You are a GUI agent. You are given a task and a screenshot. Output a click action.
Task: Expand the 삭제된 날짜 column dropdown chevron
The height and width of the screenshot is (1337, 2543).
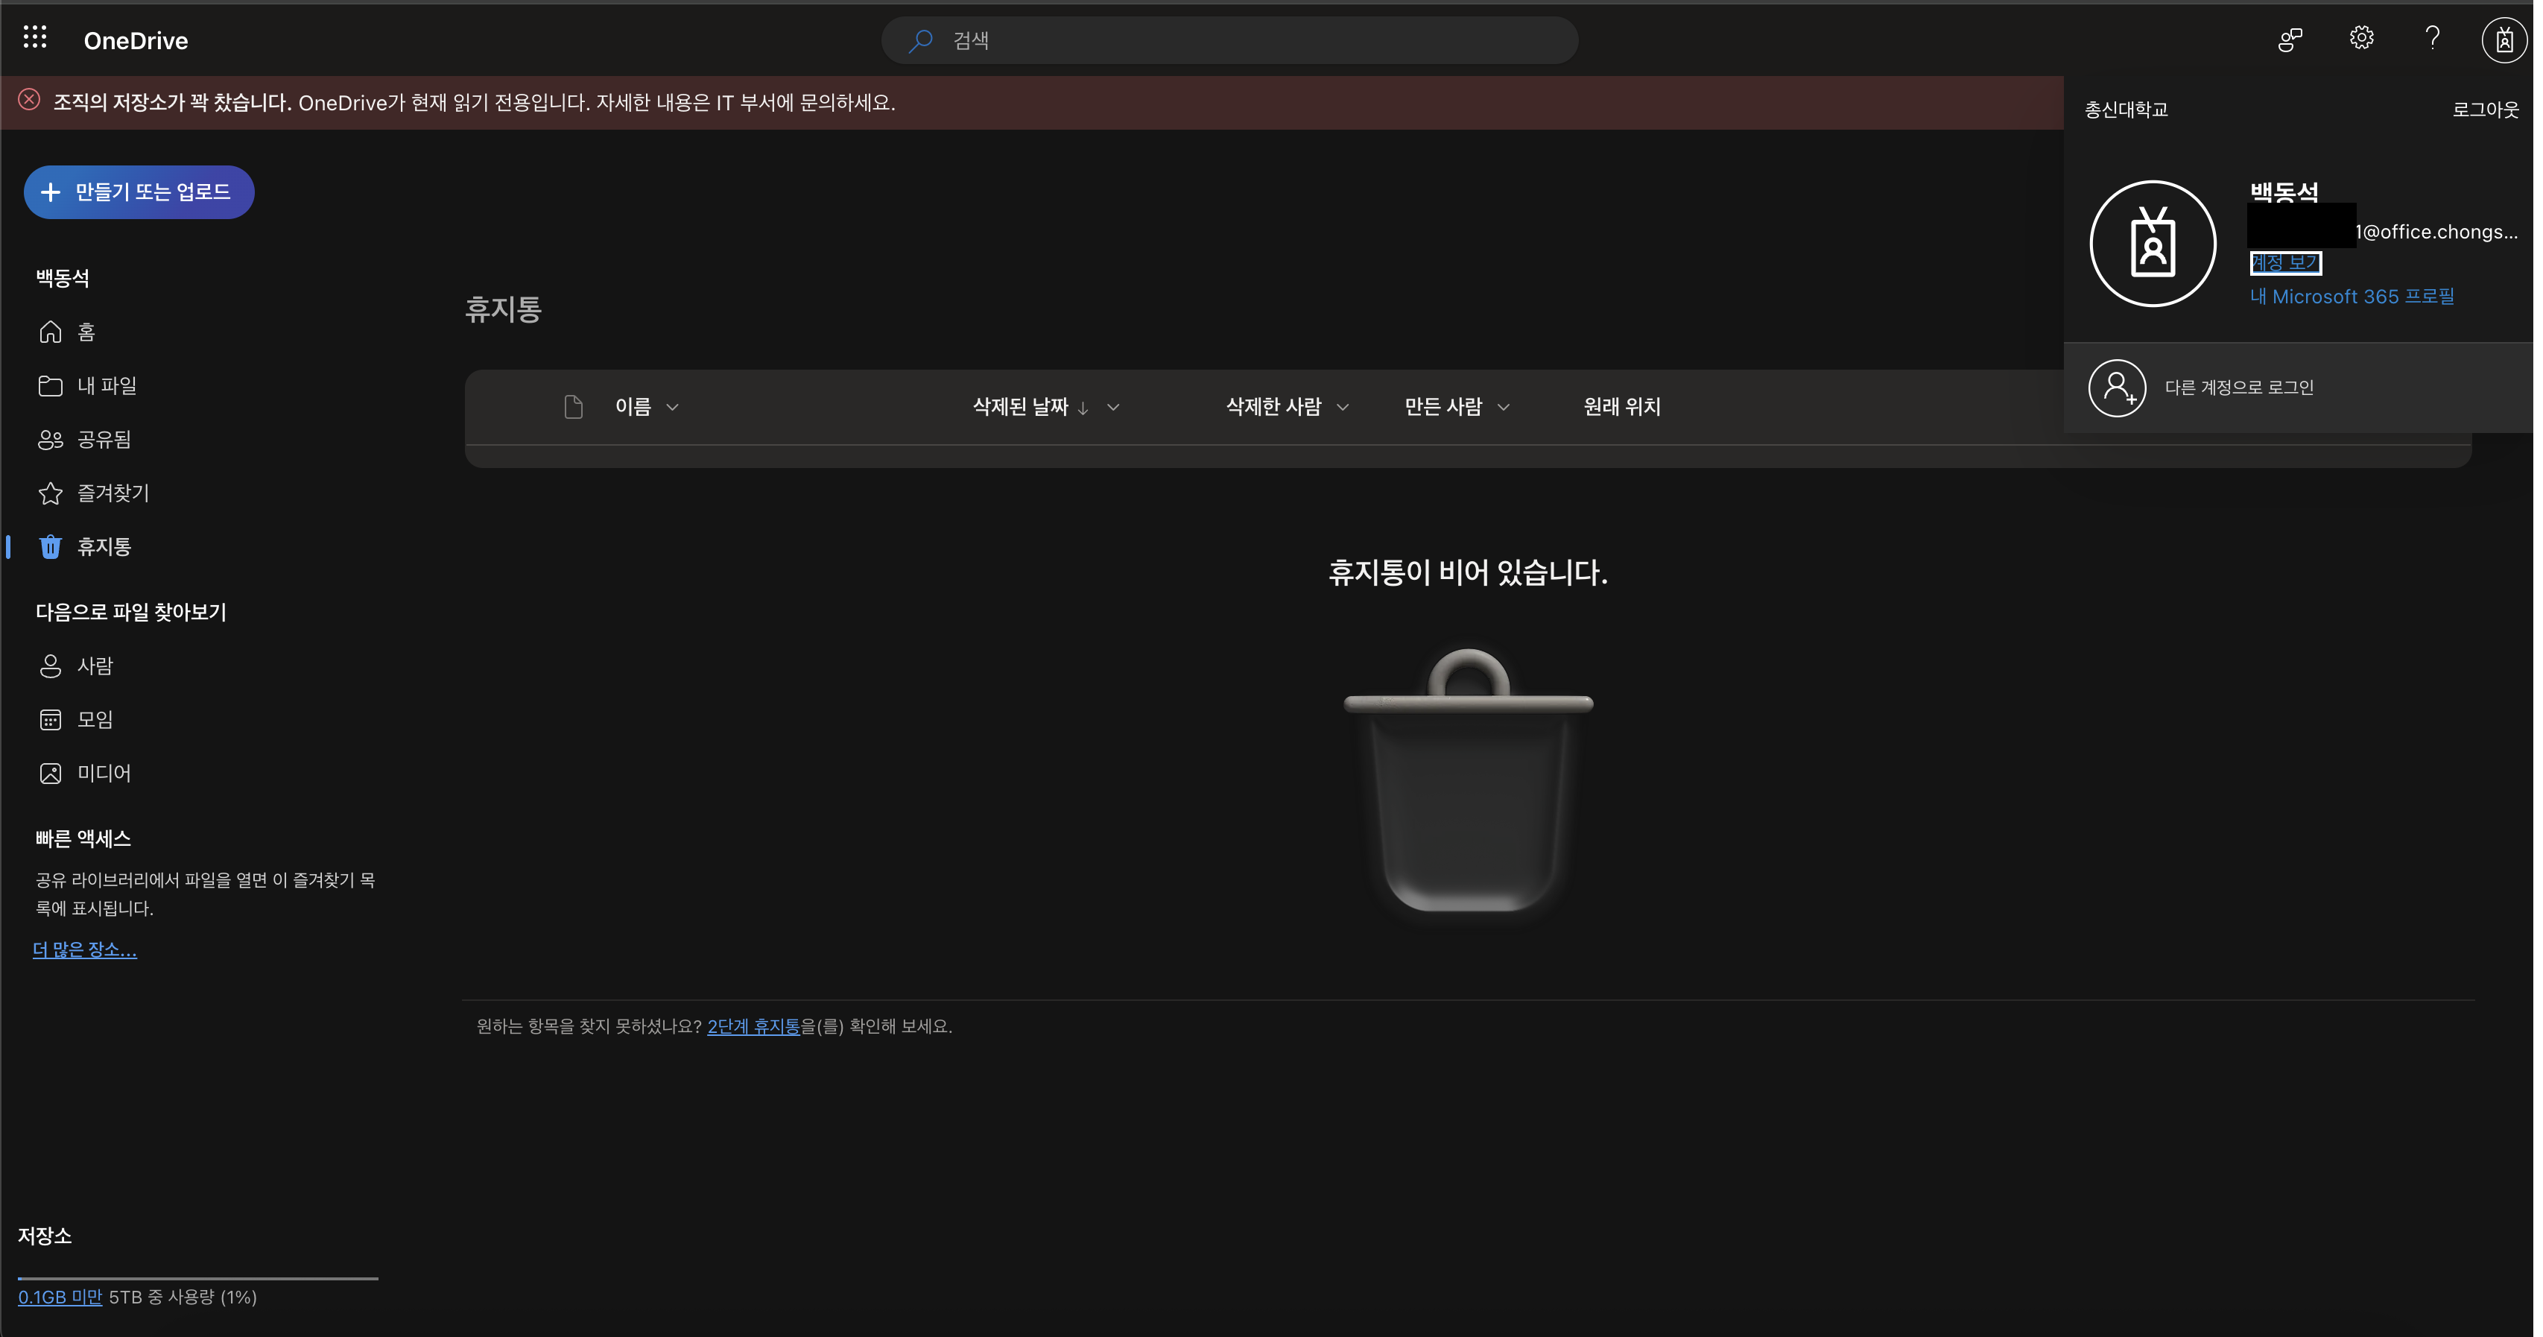(x=1112, y=407)
